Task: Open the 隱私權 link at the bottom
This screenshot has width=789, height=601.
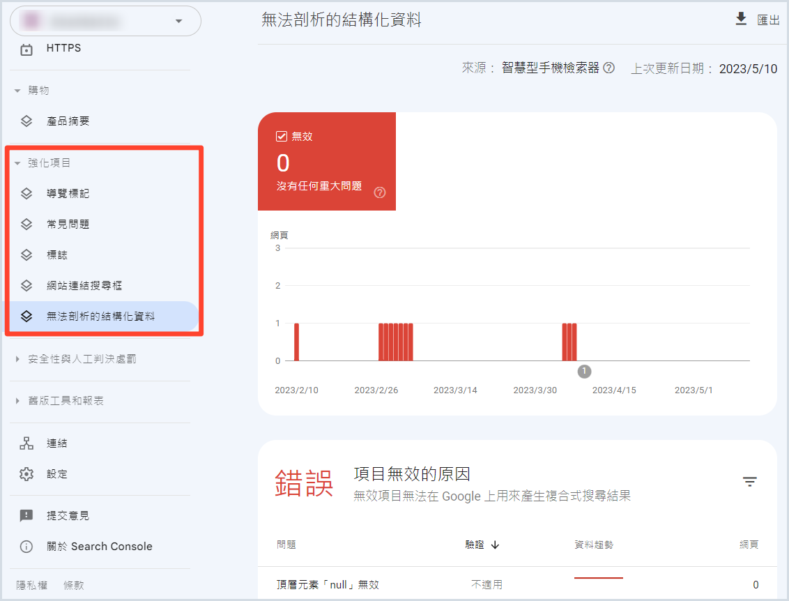Action: coord(32,586)
